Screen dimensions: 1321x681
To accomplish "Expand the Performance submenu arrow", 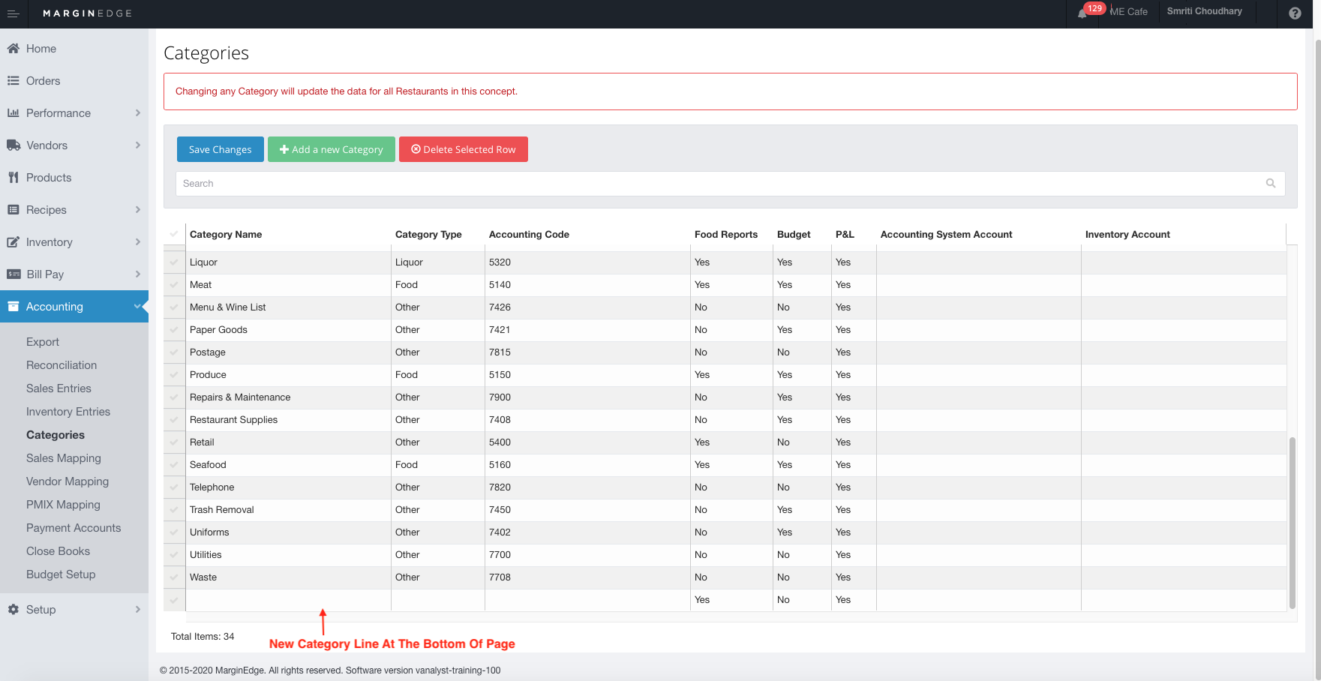I will 137,113.
